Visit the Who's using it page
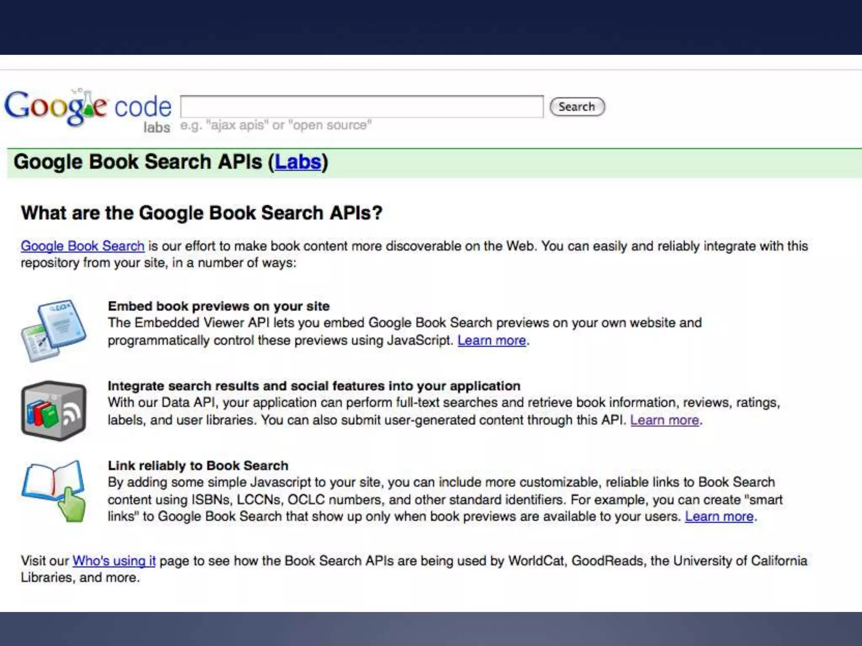The width and height of the screenshot is (862, 646). pyautogui.click(x=114, y=561)
